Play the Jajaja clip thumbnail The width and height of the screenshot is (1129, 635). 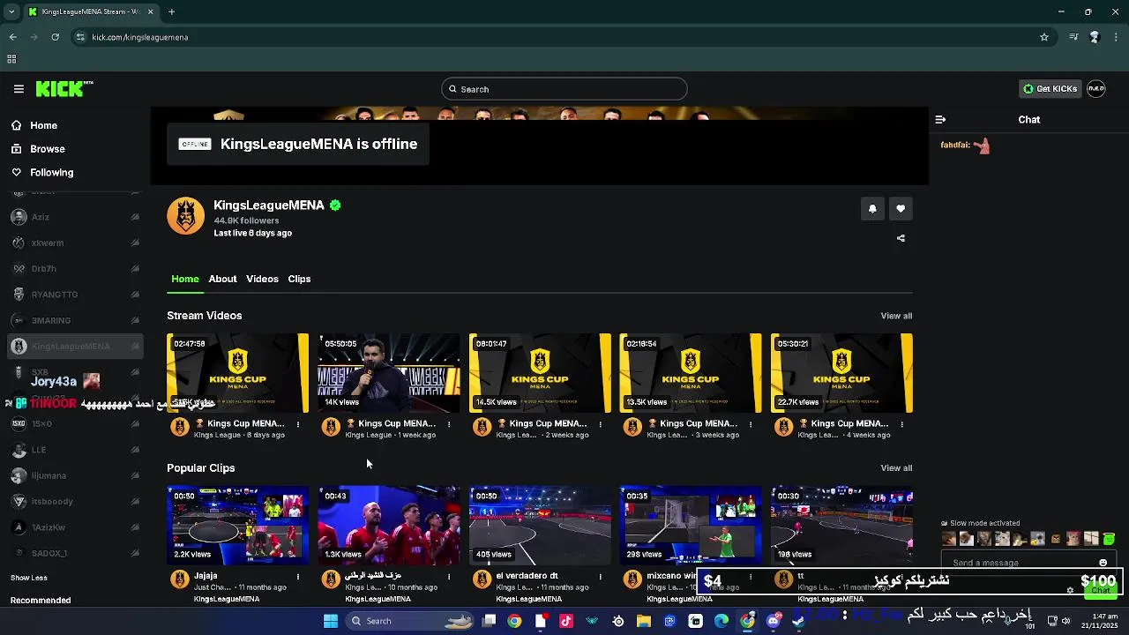[238, 526]
